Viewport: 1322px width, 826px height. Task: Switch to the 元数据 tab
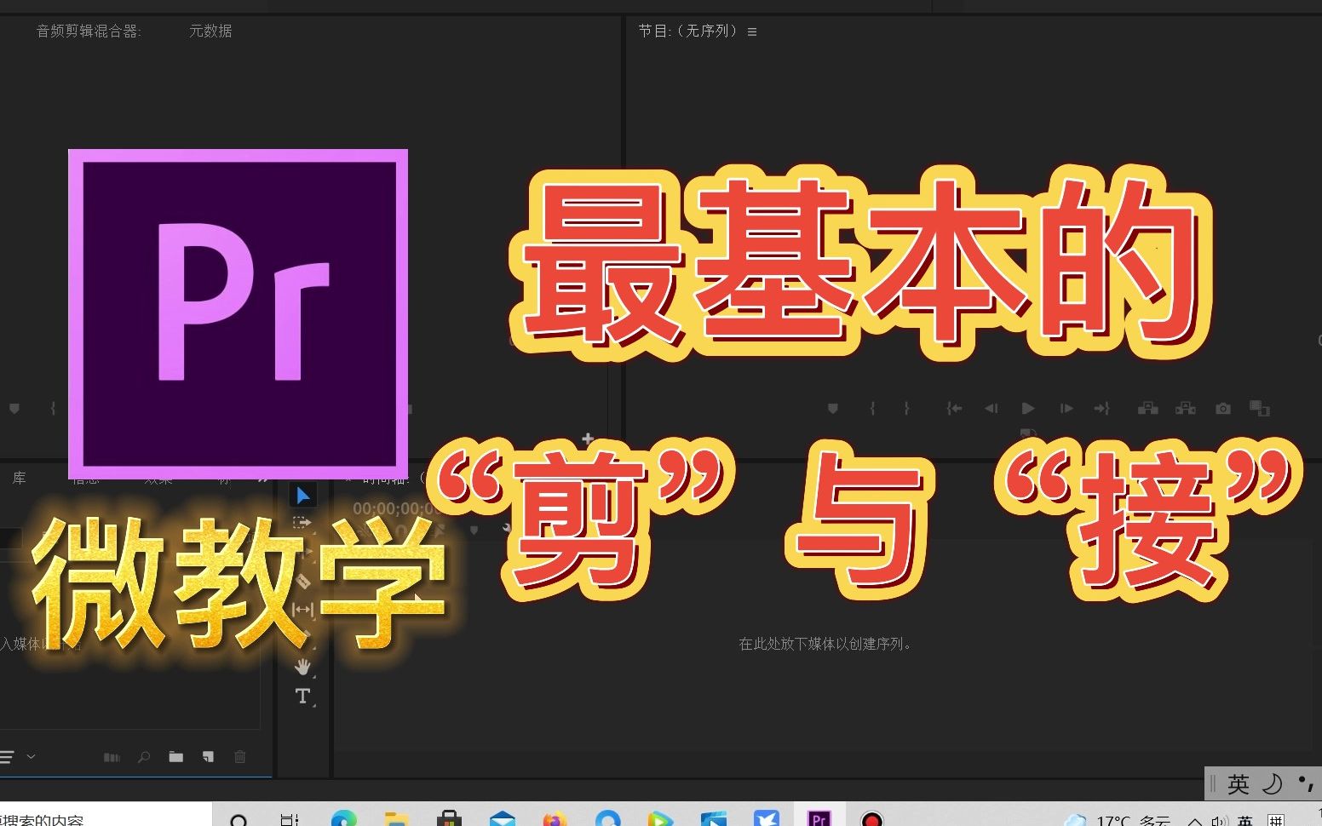click(x=210, y=31)
